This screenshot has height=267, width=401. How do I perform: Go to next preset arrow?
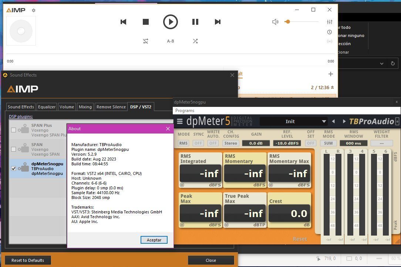(x=344, y=121)
